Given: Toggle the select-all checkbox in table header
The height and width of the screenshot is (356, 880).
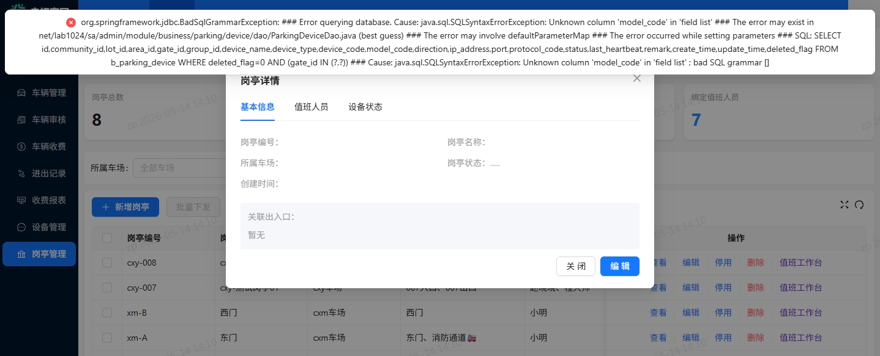Looking at the screenshot, I should 107,238.
